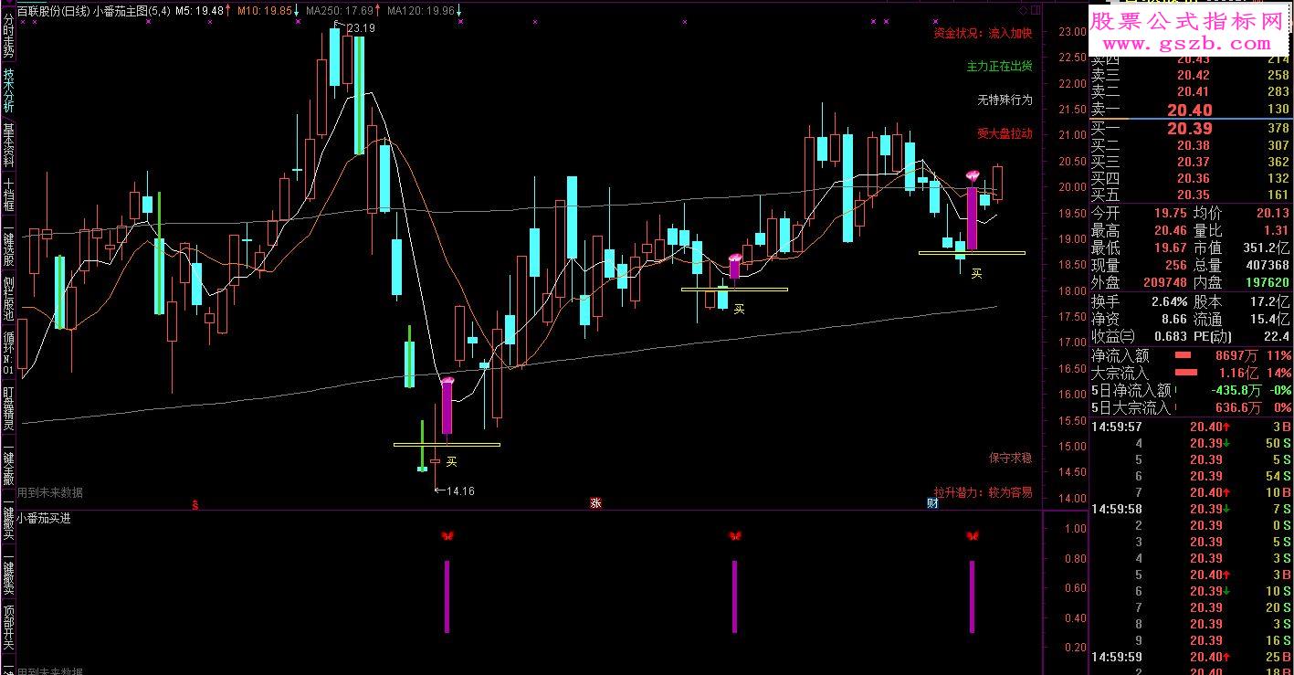
Task: Click the 受大盘拉动 status text
Action: click(1005, 133)
